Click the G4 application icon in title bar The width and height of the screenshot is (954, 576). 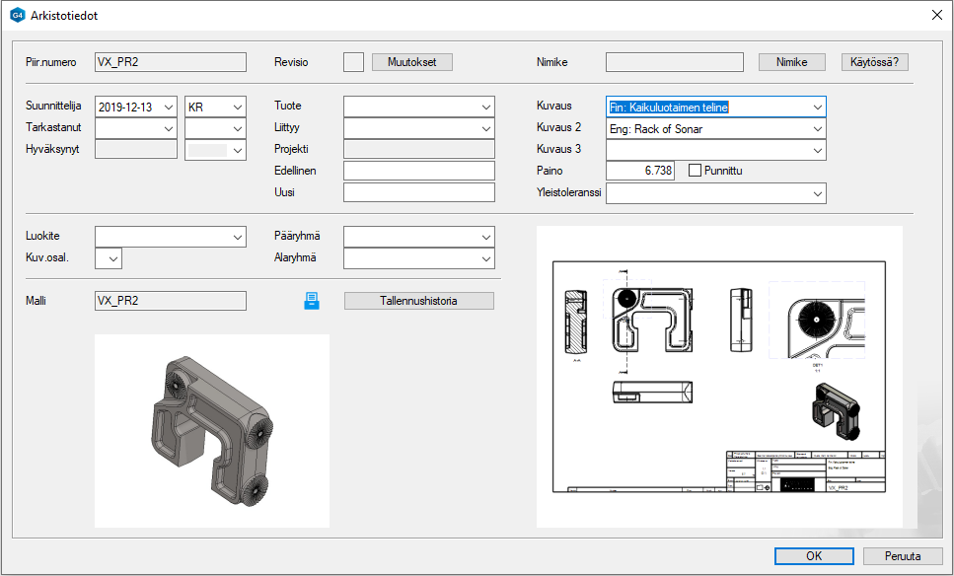pyautogui.click(x=16, y=16)
